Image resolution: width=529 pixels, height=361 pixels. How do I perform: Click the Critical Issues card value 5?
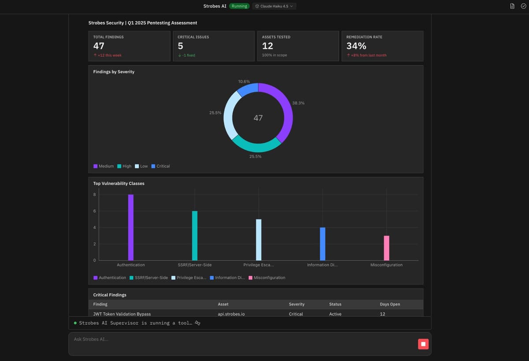click(x=180, y=46)
